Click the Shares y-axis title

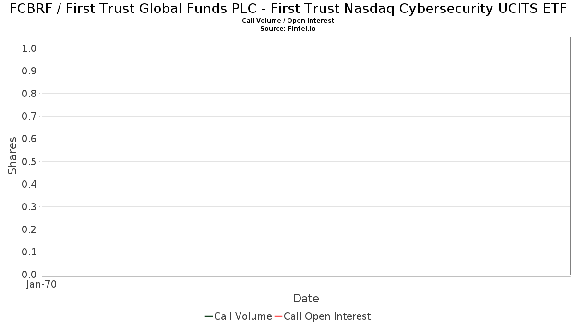tap(12, 156)
